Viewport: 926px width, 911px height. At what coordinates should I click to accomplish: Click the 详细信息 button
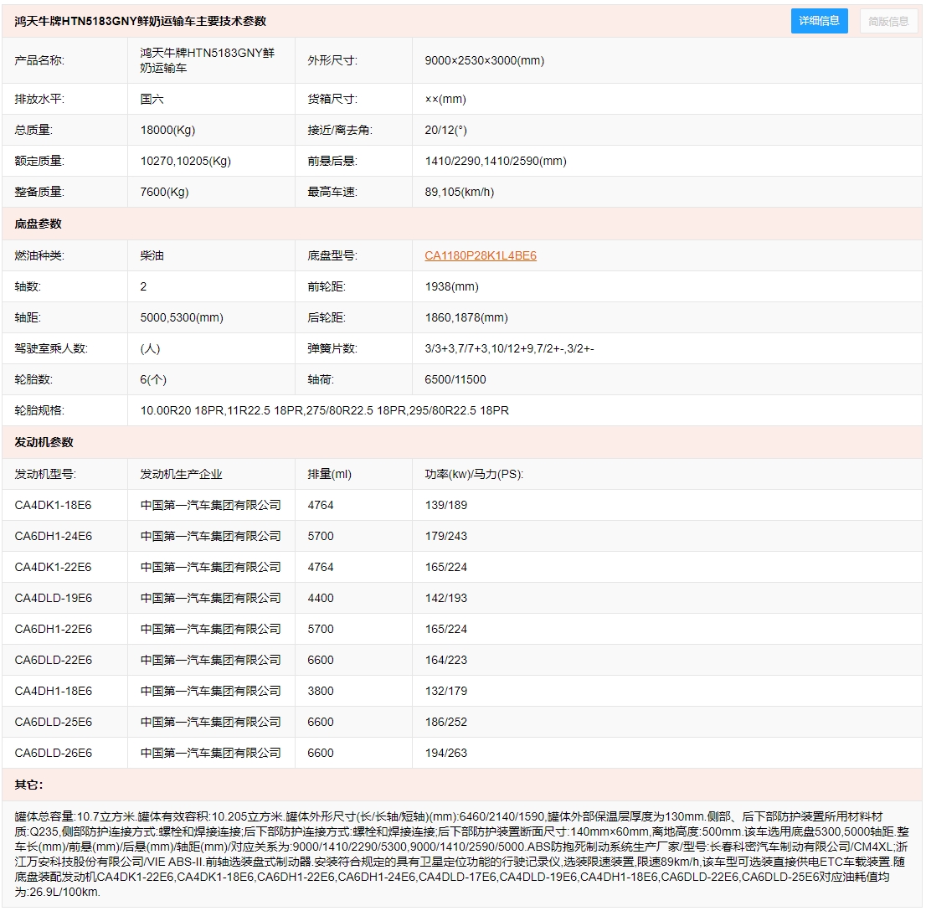pos(819,21)
